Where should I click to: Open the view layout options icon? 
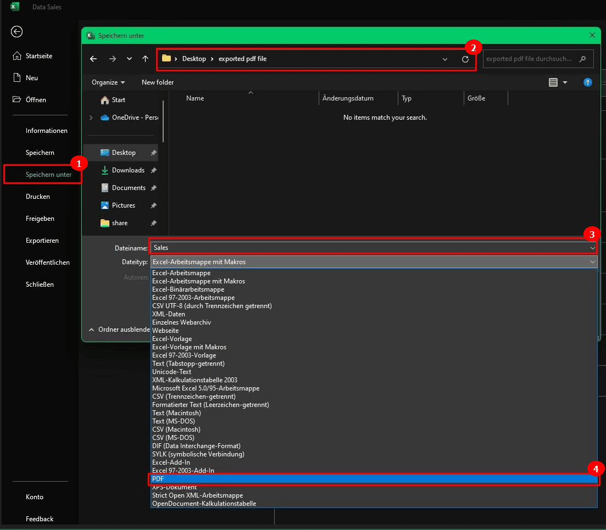point(553,82)
